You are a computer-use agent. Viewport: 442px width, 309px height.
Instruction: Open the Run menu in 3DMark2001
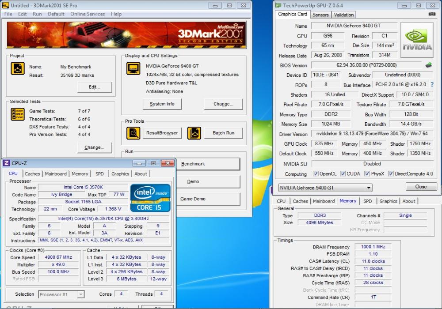point(37,14)
